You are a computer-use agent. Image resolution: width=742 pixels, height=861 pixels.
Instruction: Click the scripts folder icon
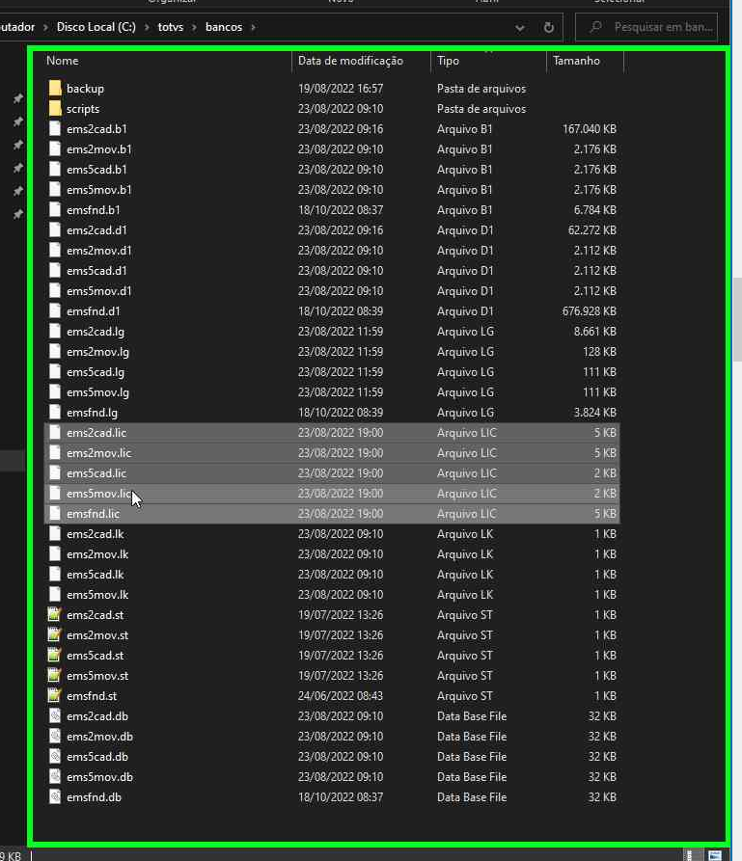55,108
